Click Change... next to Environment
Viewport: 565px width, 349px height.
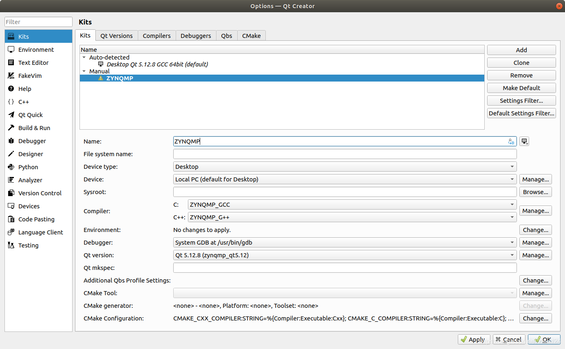click(536, 230)
